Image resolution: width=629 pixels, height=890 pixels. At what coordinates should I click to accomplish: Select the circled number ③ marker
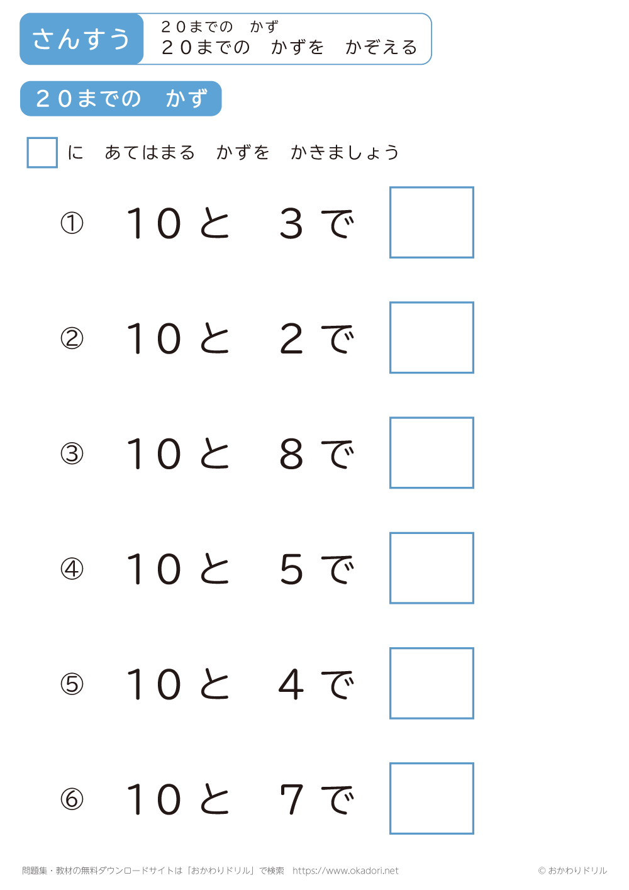point(72,453)
